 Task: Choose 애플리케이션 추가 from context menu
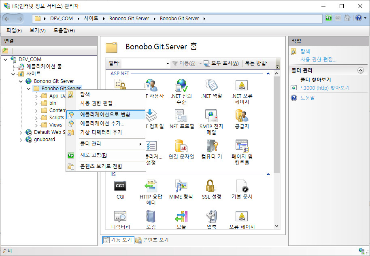coord(106,123)
